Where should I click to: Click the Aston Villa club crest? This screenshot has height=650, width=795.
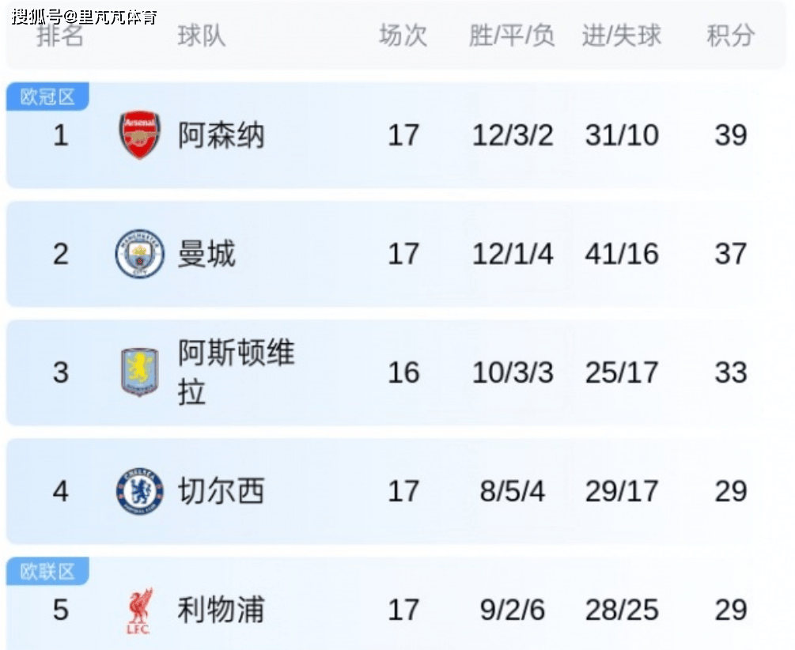(x=139, y=372)
